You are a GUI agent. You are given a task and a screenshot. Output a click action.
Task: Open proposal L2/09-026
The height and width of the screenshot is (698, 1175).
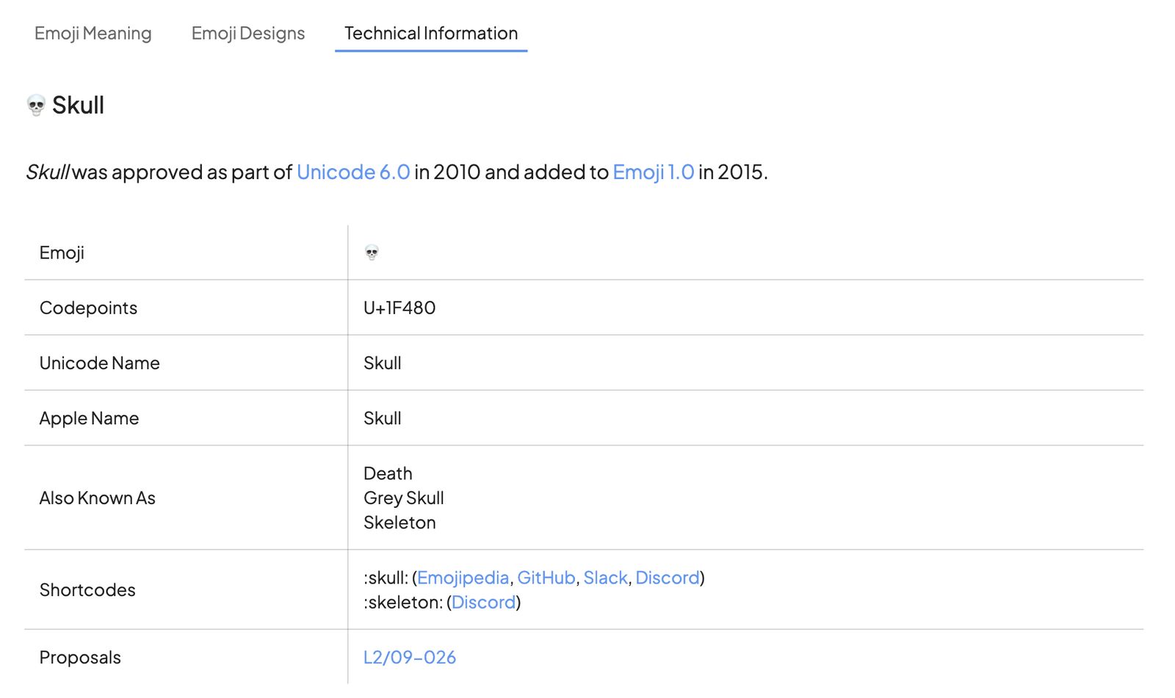point(409,658)
